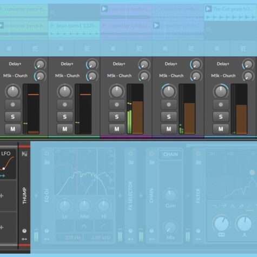Click the grid icon above the third purple channel
This screenshot has width=257, height=257.
pyautogui.click(x=113, y=49)
